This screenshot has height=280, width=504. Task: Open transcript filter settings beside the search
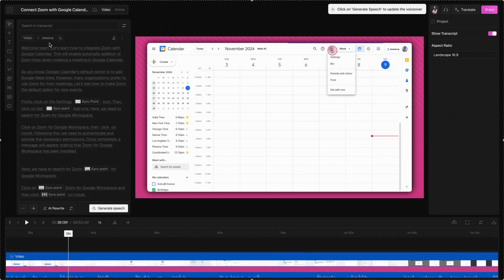(x=124, y=26)
